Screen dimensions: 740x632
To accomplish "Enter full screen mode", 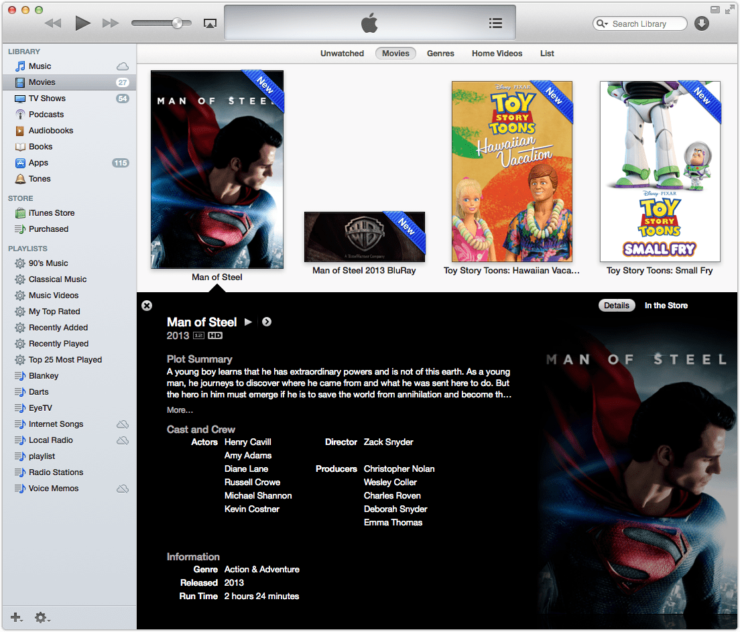I will coord(730,9).
